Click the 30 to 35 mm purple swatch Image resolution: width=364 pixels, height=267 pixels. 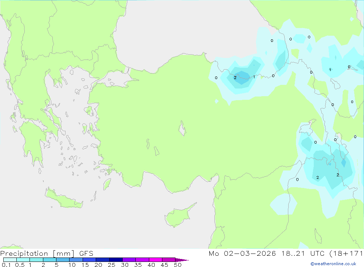click(129, 260)
